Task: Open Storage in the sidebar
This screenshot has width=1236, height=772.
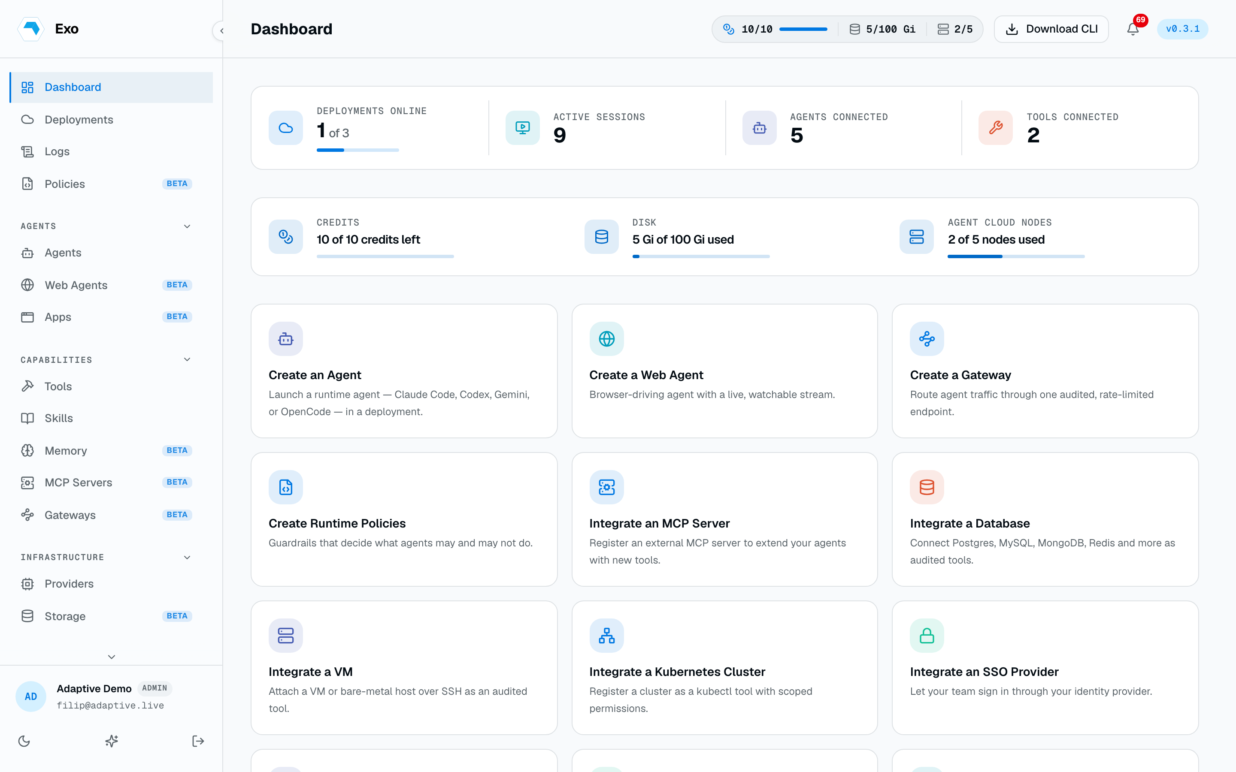Action: pyautogui.click(x=111, y=616)
